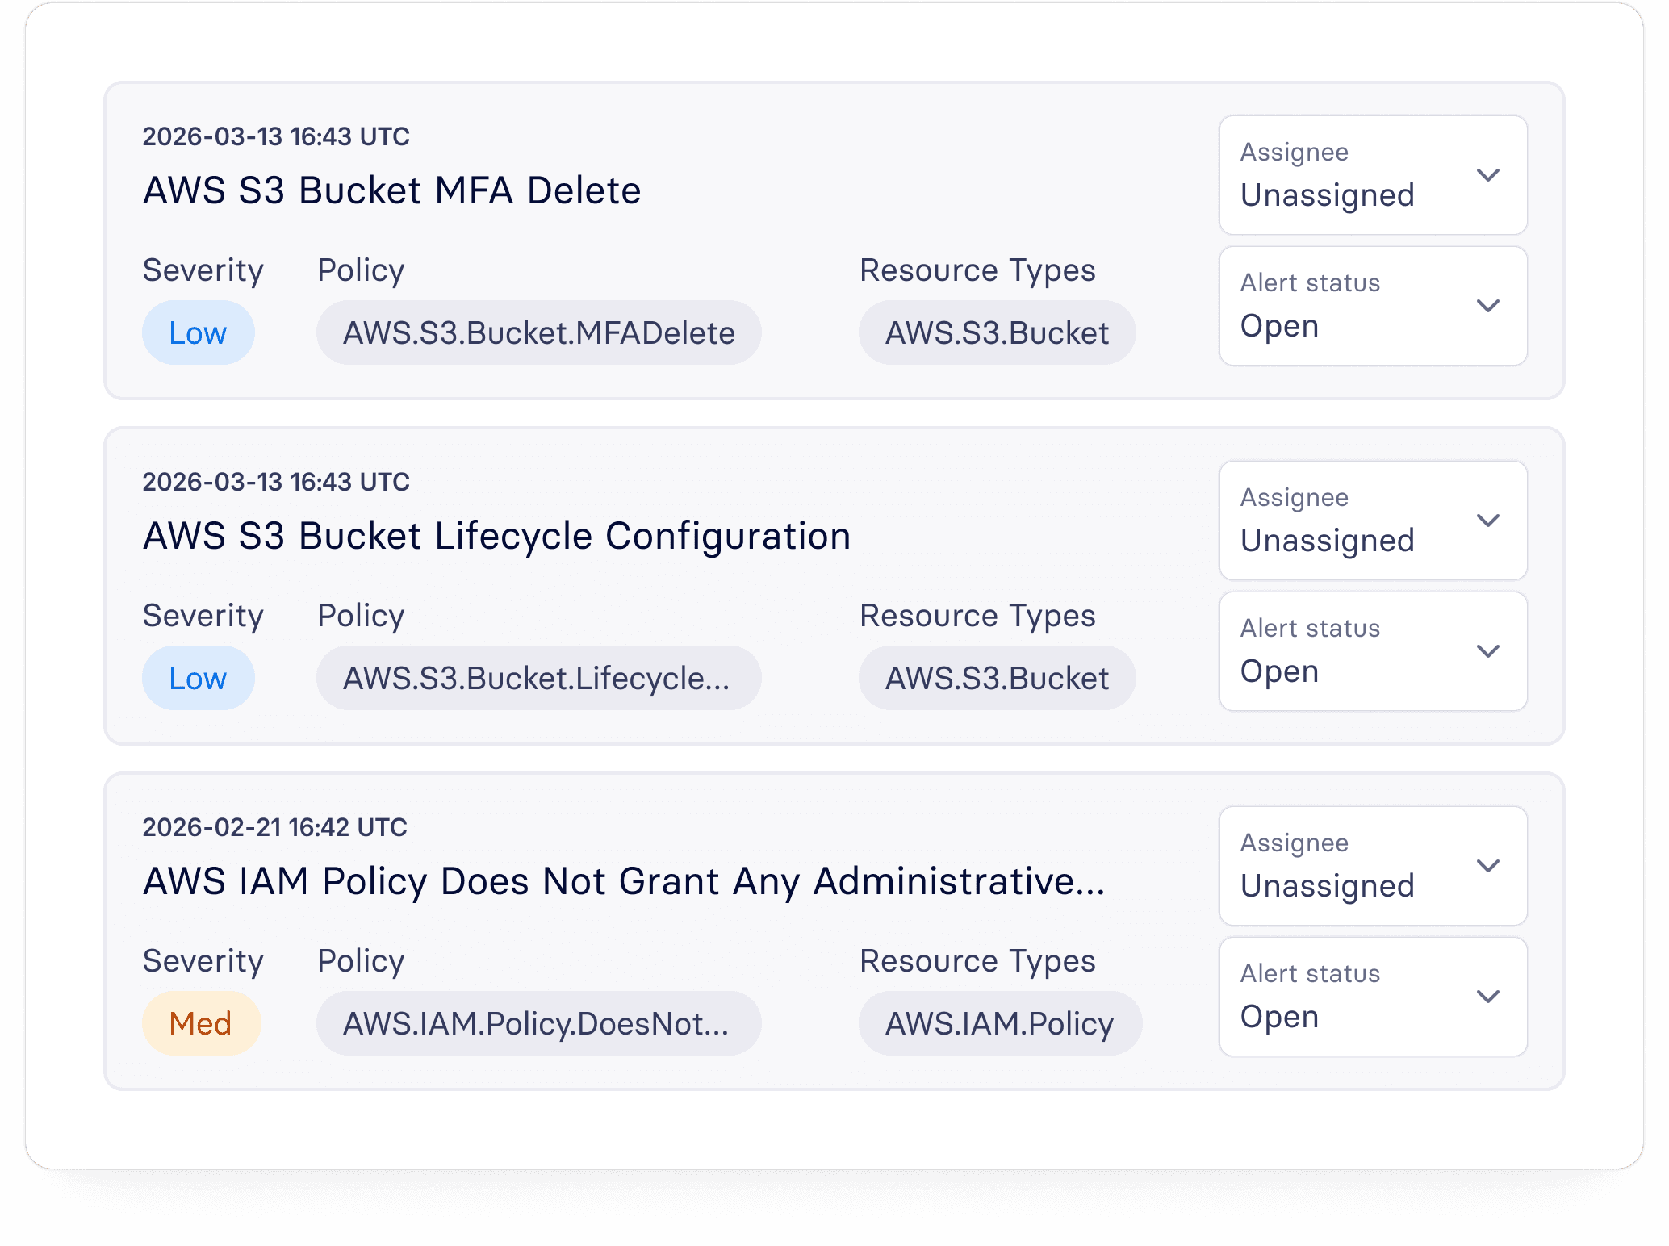Click Low severity badge on Lifecycle Configuration alert
This screenshot has width=1669, height=1246.
click(x=198, y=679)
